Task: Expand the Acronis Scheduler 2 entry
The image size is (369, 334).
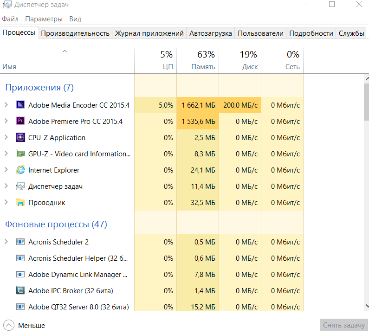Action: tap(6, 242)
